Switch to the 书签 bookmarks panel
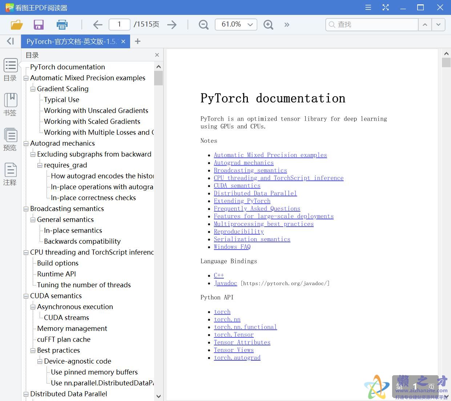 (10, 105)
